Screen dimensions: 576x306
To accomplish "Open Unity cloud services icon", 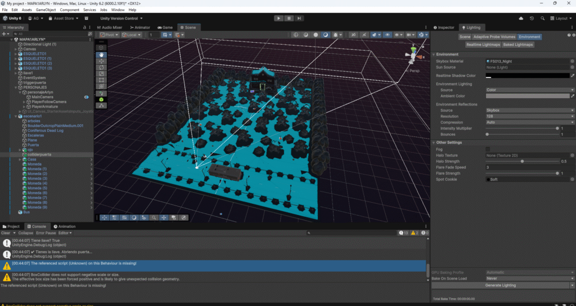I will point(521,18).
